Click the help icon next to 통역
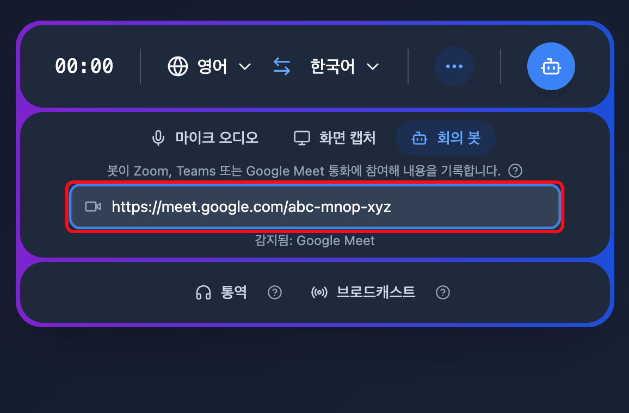The image size is (629, 413). (275, 292)
